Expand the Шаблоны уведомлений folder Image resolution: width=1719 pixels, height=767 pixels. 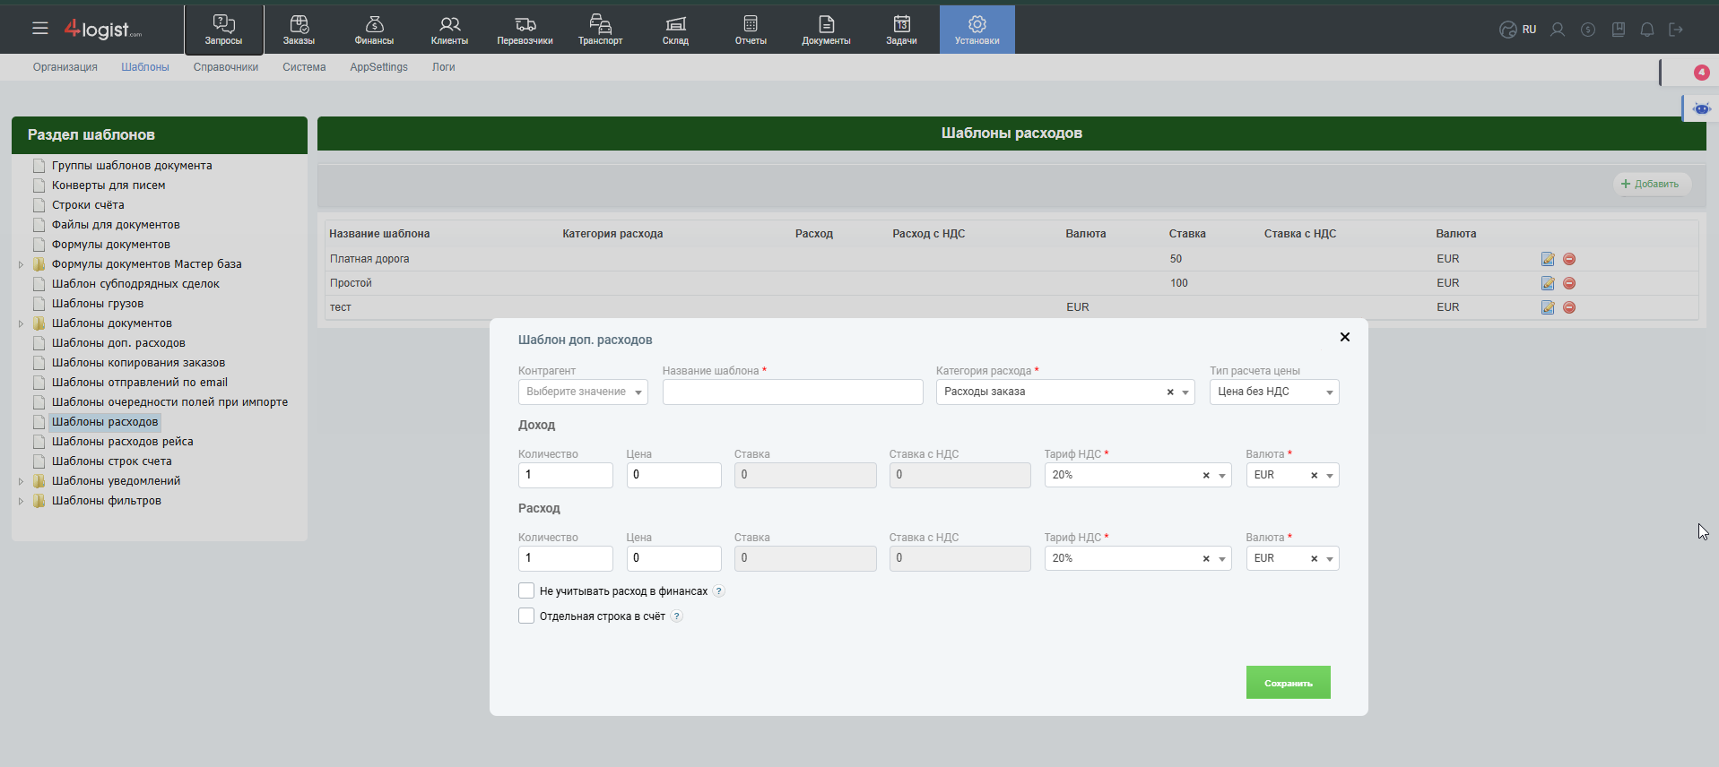[21, 481]
